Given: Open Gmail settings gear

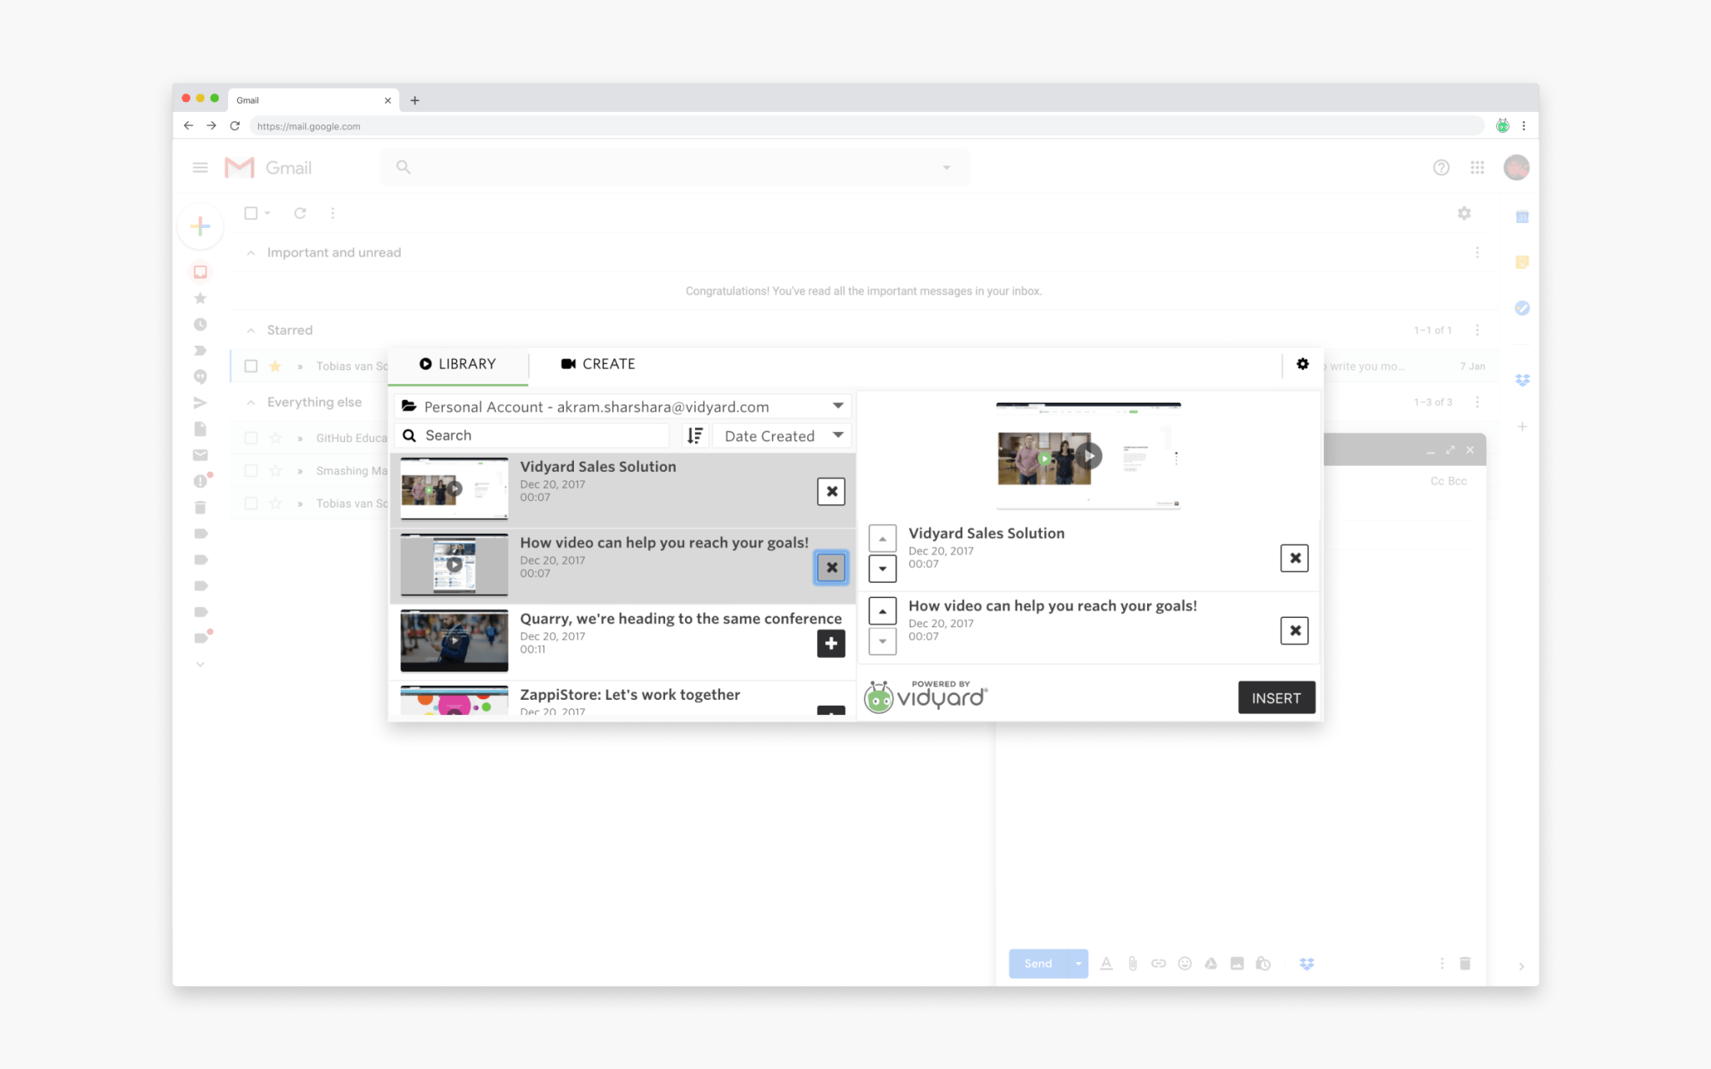Looking at the screenshot, I should [1465, 213].
